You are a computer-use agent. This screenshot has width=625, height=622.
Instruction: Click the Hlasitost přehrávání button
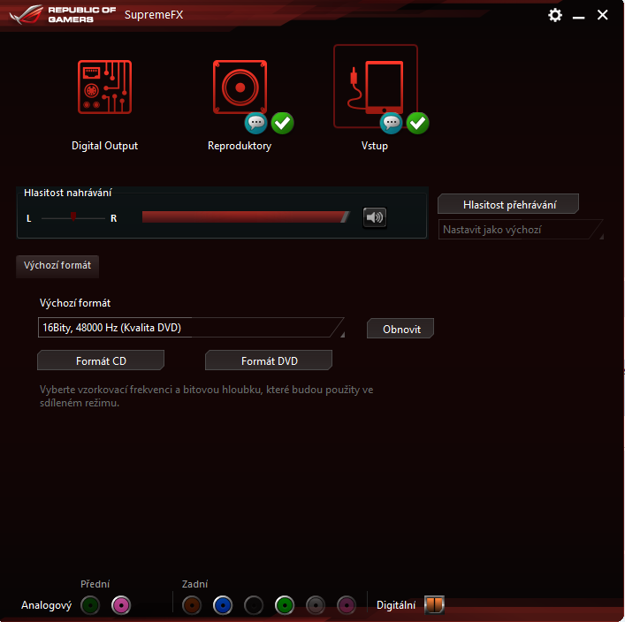[x=508, y=204]
